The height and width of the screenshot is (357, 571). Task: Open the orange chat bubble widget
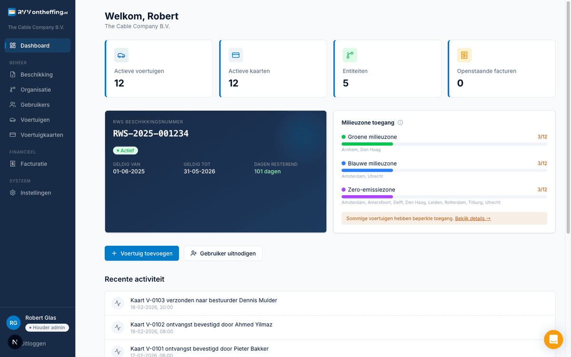(553, 340)
